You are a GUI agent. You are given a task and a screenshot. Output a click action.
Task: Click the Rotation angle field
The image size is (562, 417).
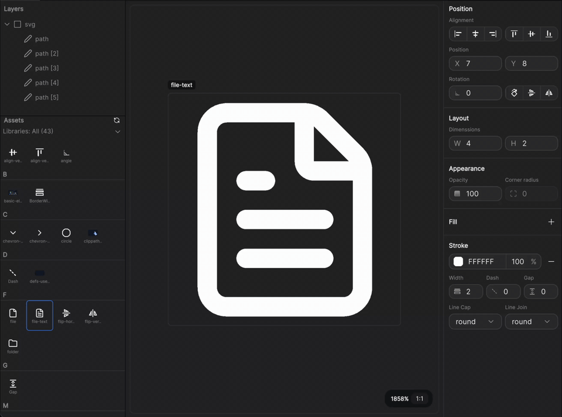click(x=475, y=93)
